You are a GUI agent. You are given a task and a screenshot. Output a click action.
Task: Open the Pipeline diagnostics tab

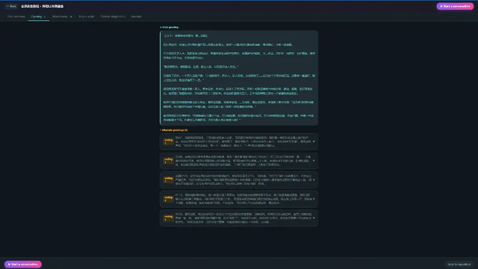112,17
